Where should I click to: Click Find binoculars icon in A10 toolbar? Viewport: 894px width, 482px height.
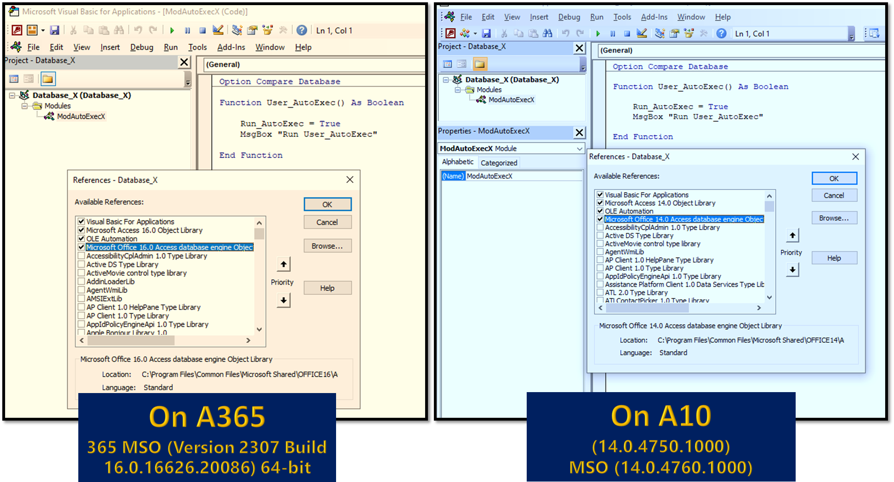548,33
